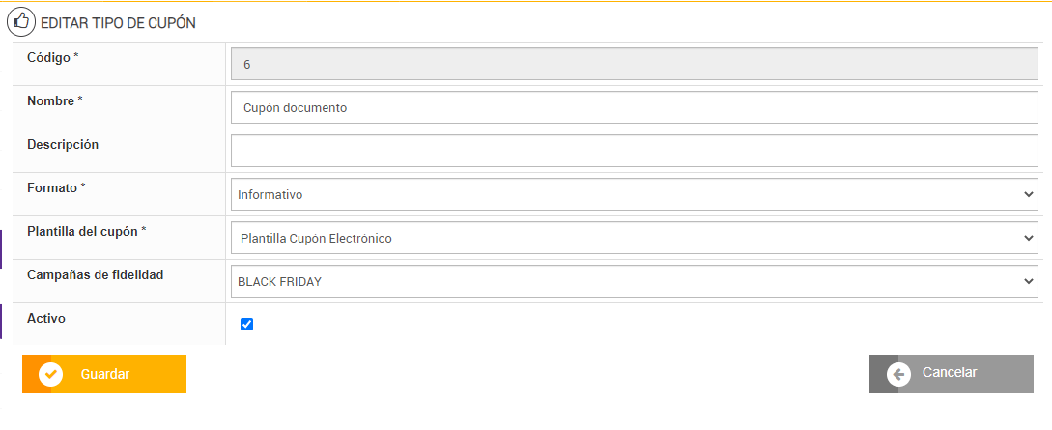
Task: Click the checkmark icon on the Guardar button
Action: click(51, 374)
